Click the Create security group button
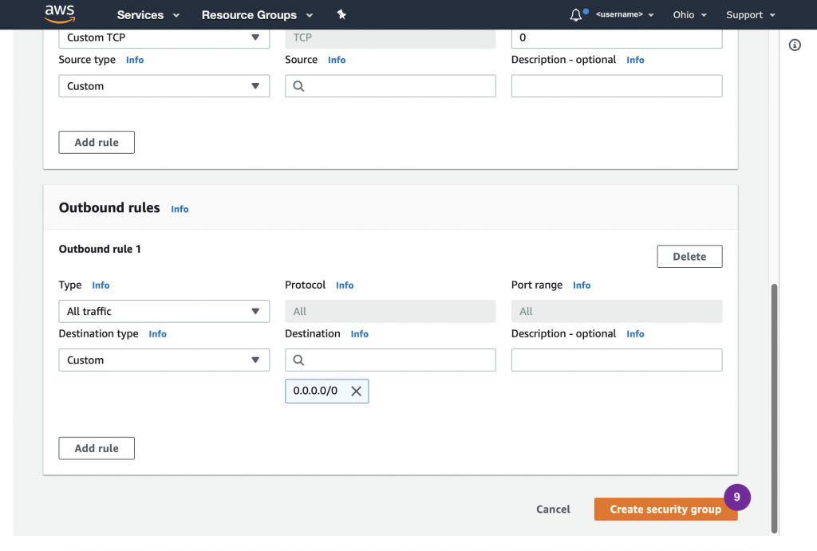Screen dimensions: 817x551 click(665, 510)
